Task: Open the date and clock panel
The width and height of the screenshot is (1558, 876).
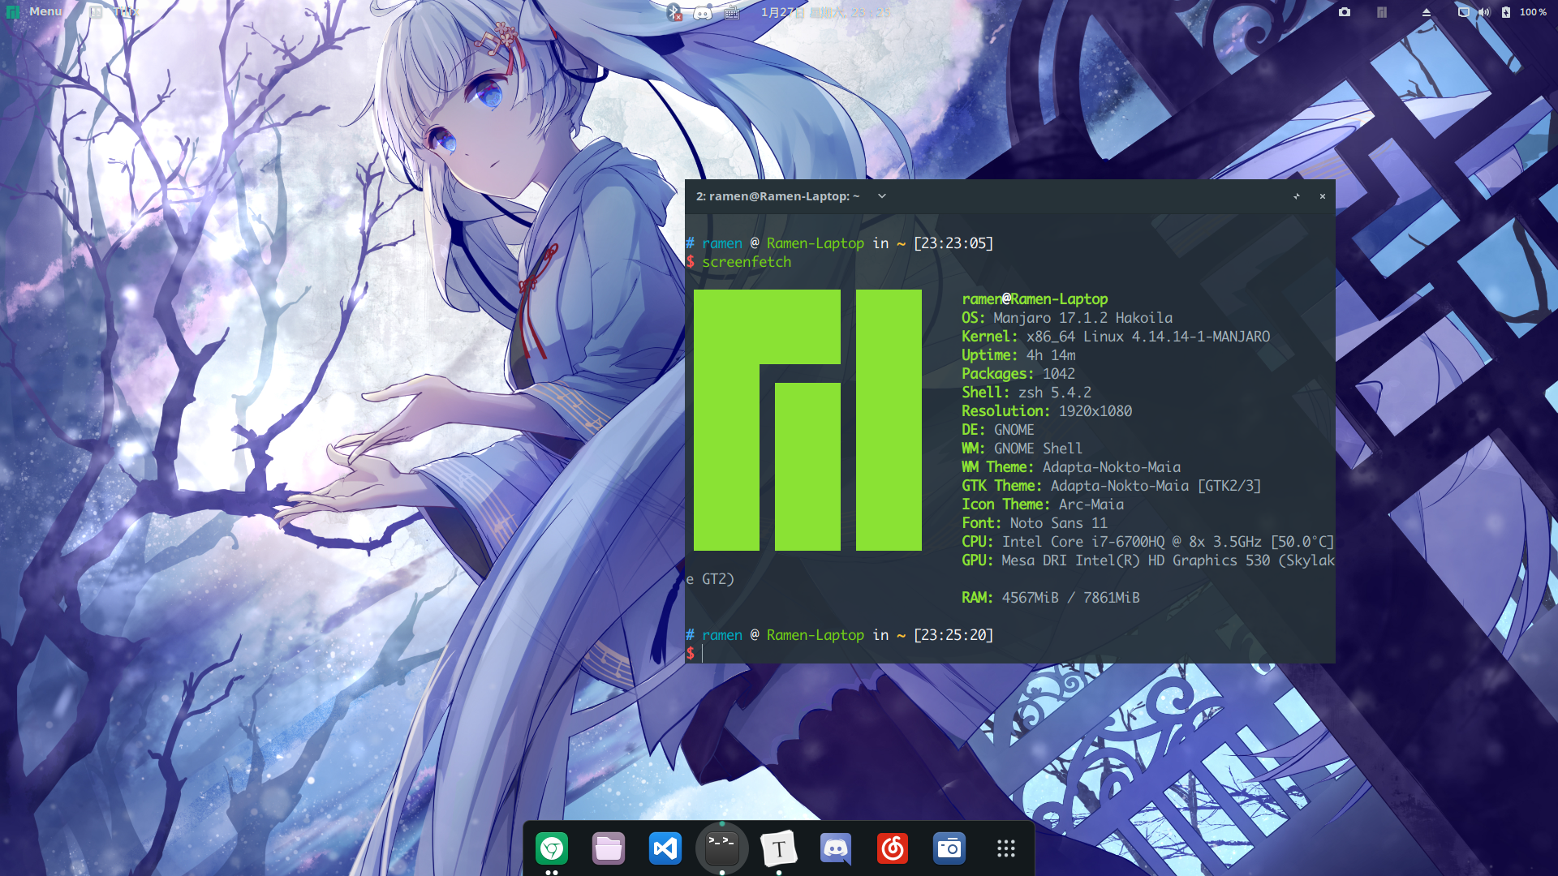Action: [x=825, y=12]
